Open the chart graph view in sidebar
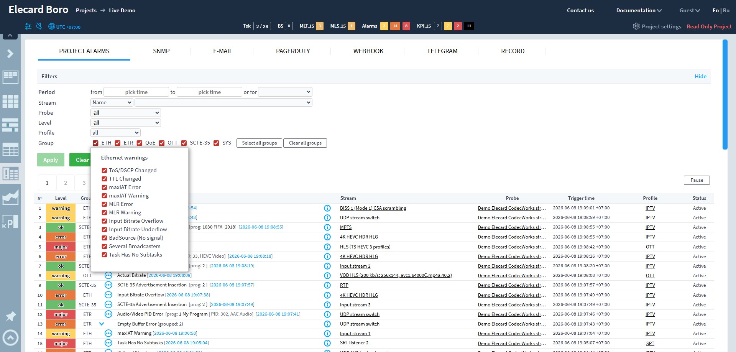The width and height of the screenshot is (736, 352). point(10,197)
